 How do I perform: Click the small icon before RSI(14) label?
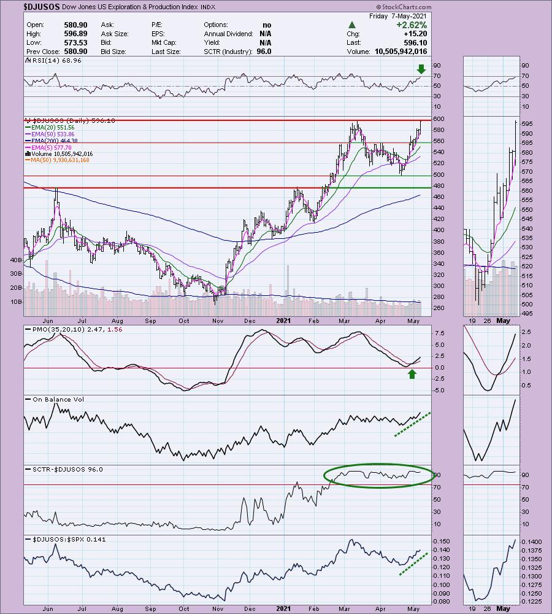click(x=28, y=60)
